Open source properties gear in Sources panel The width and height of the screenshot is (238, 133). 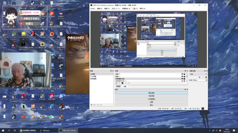123,83
